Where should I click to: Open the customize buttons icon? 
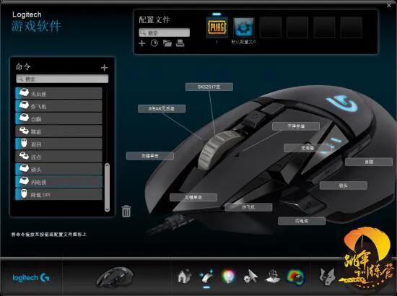click(206, 277)
